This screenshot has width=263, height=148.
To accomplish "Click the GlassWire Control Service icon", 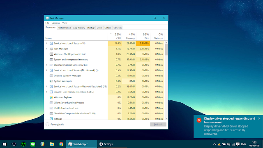I will pyautogui.click(x=51, y=65).
